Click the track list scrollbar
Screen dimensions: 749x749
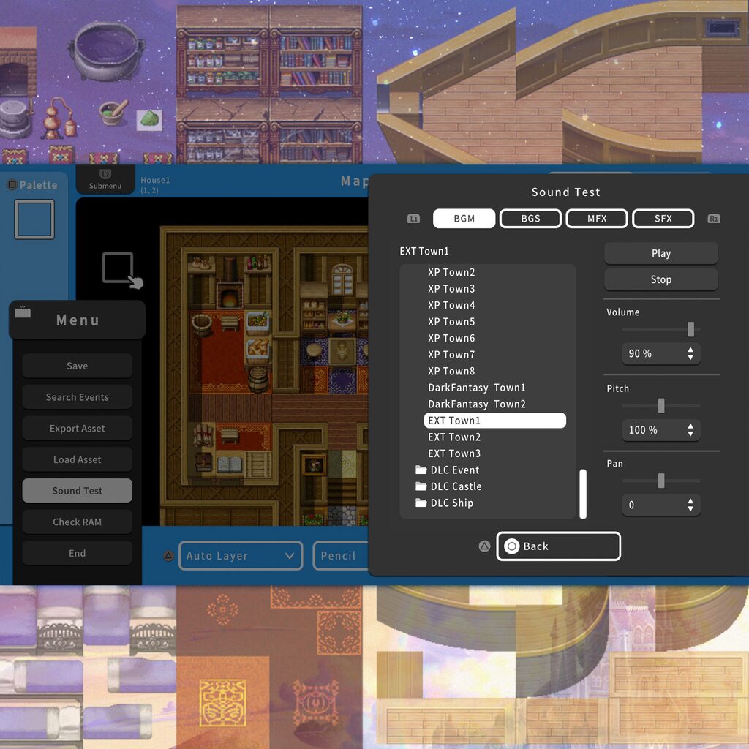(583, 494)
